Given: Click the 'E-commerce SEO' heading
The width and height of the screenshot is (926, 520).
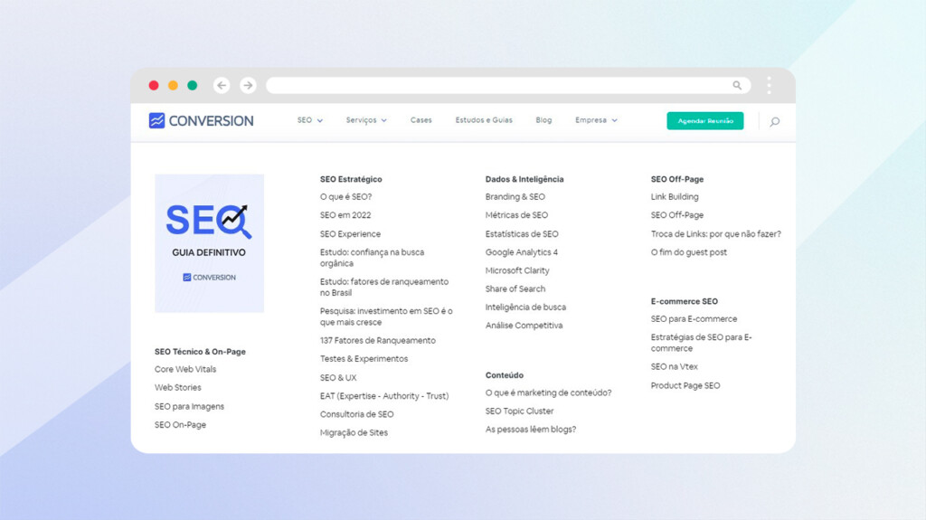Looking at the screenshot, I should click(x=685, y=301).
